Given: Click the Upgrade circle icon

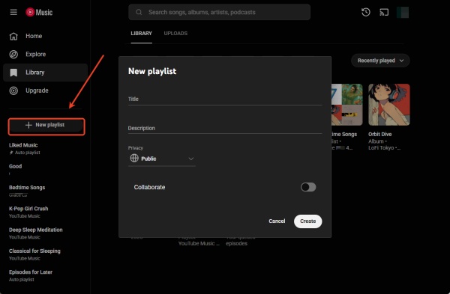Looking at the screenshot, I should (13, 91).
